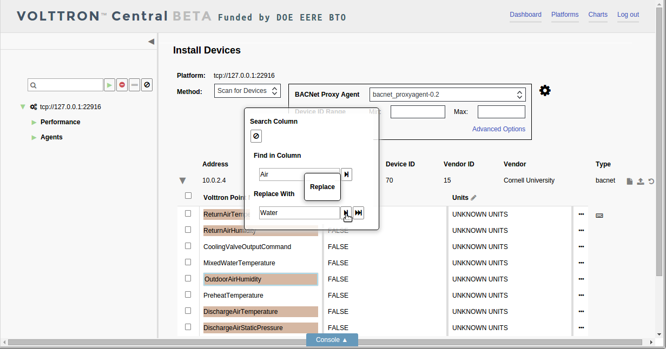Open the Platforms page
Image resolution: width=666 pixels, height=349 pixels.
point(565,15)
